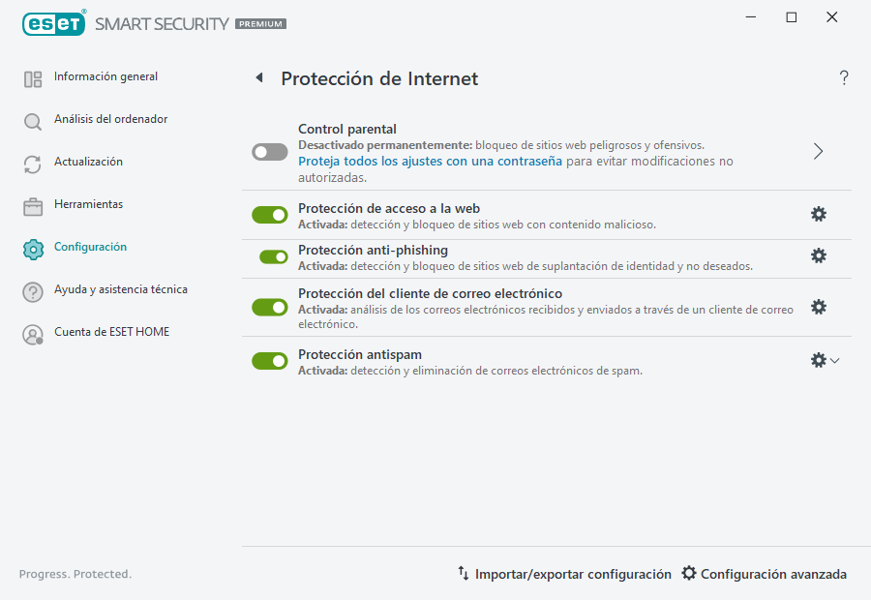871x600 pixels.
Task: Go back using the arrow next to Protección de Internet
Action: [x=258, y=78]
